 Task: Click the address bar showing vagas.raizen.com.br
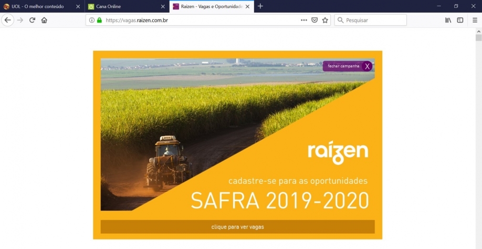(200, 20)
